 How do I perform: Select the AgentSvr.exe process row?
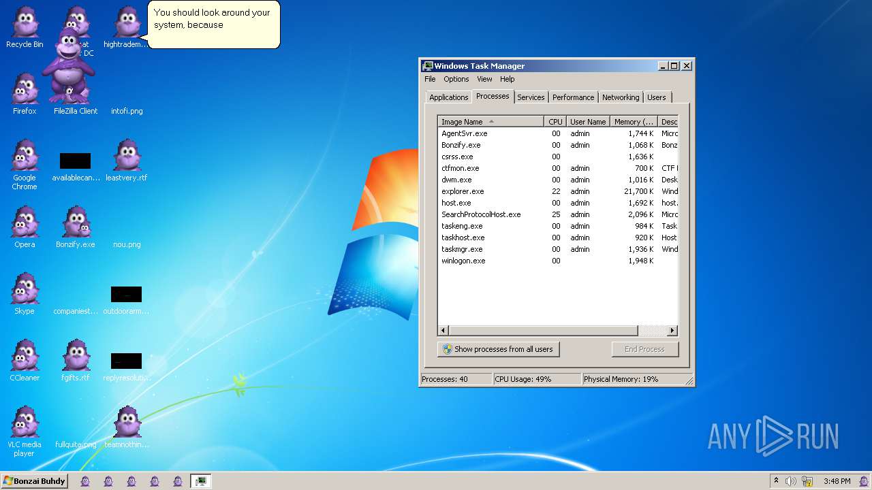pos(558,133)
